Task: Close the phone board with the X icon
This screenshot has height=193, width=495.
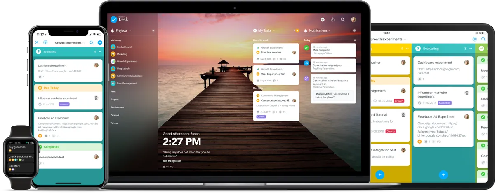Action: point(37,42)
